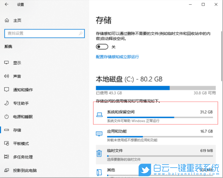
Task: Click trash bin icon for 临时文件
Action: [x=99, y=153]
